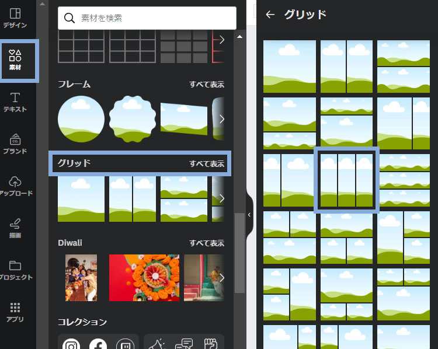The height and width of the screenshot is (349, 438).
Task: Select grid with two left cells and tall right
Action: (x=290, y=294)
